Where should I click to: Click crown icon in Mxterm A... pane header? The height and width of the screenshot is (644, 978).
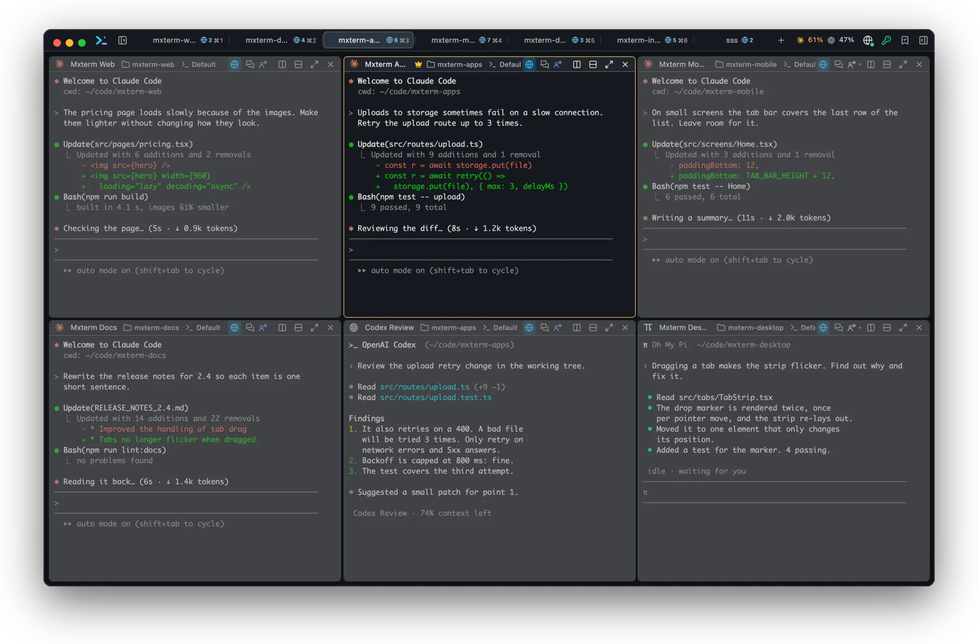419,64
